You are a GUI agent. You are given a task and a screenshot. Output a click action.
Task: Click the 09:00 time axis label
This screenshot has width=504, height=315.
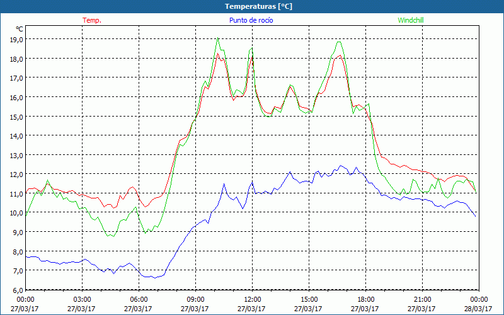(195, 300)
